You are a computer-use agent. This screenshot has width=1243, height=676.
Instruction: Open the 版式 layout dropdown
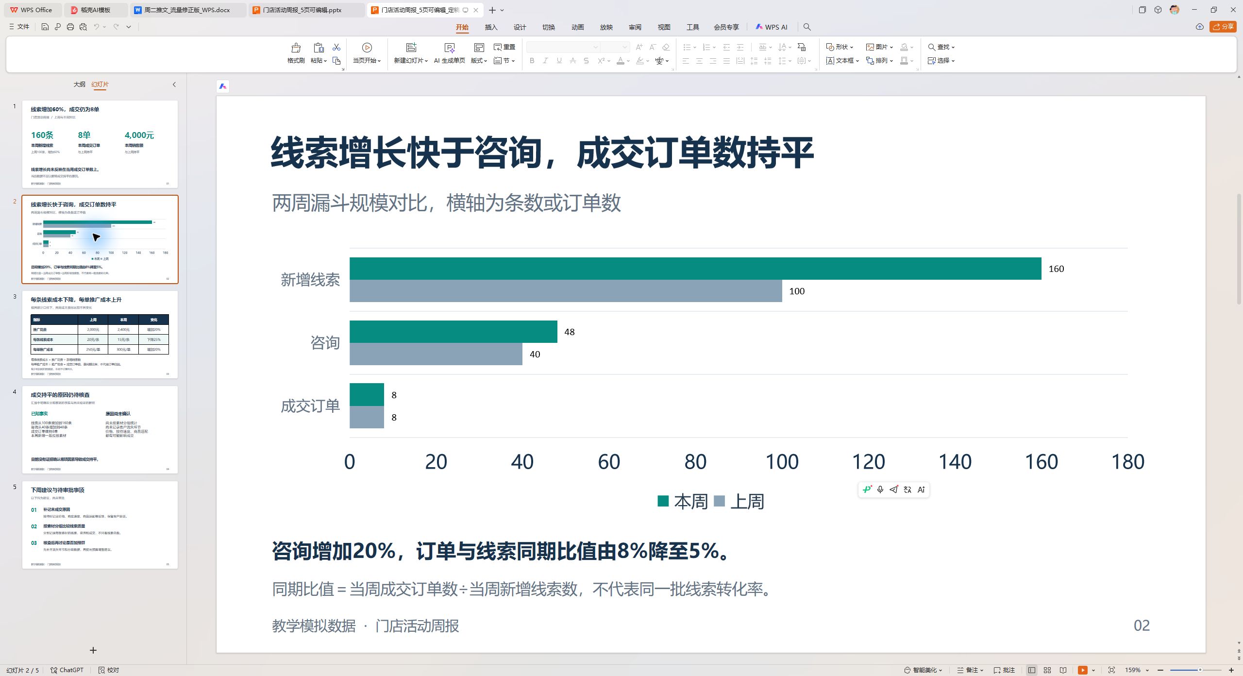[x=479, y=61]
